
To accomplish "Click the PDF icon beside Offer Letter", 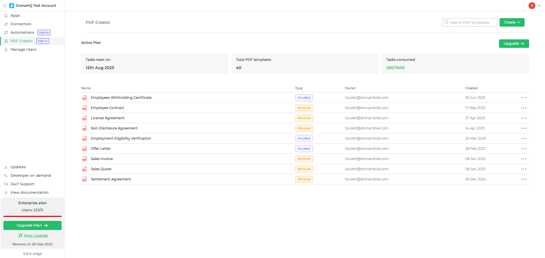I will (x=85, y=149).
